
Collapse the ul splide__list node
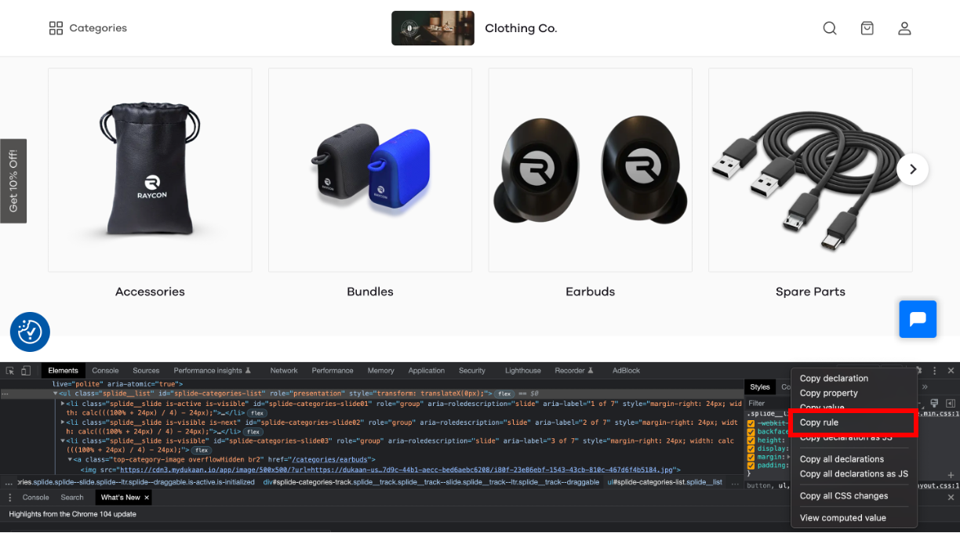(55, 393)
